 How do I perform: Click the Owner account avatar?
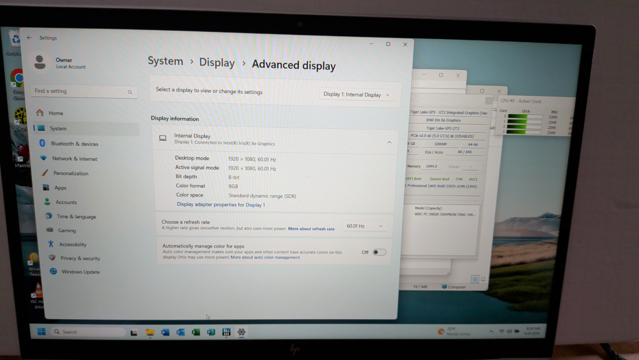point(40,62)
